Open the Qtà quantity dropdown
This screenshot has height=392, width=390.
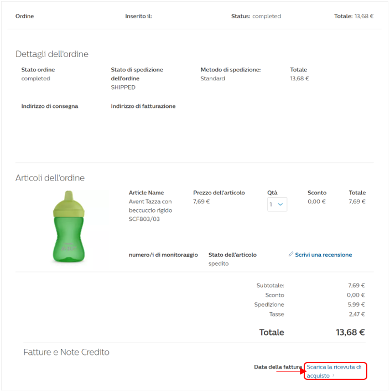[x=277, y=204]
